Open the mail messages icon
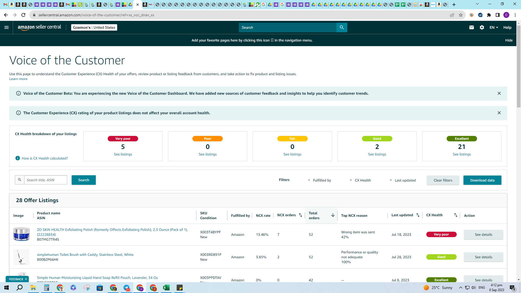 pos(472,27)
